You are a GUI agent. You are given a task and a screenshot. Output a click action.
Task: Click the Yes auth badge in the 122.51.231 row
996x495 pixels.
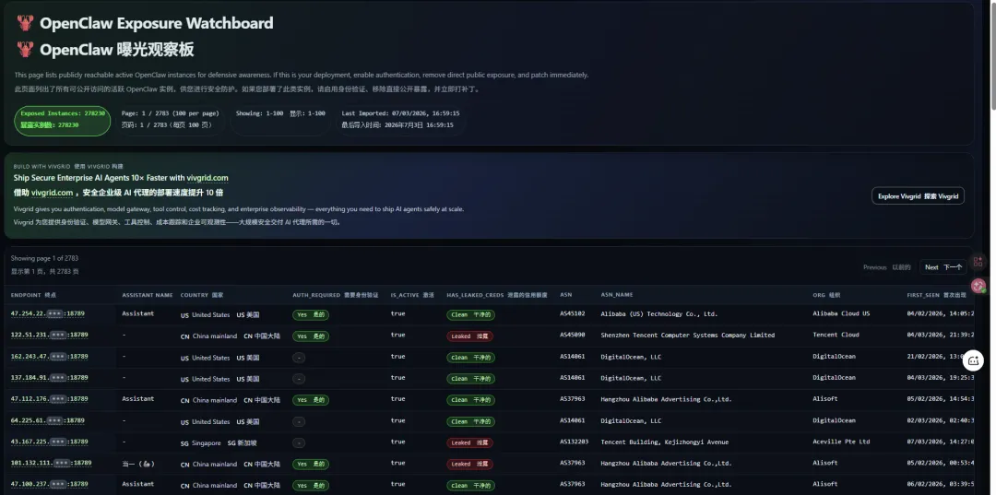point(311,336)
